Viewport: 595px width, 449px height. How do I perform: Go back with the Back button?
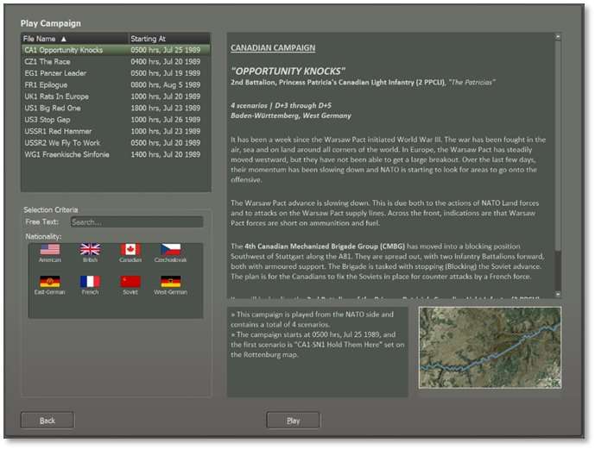[47, 421]
